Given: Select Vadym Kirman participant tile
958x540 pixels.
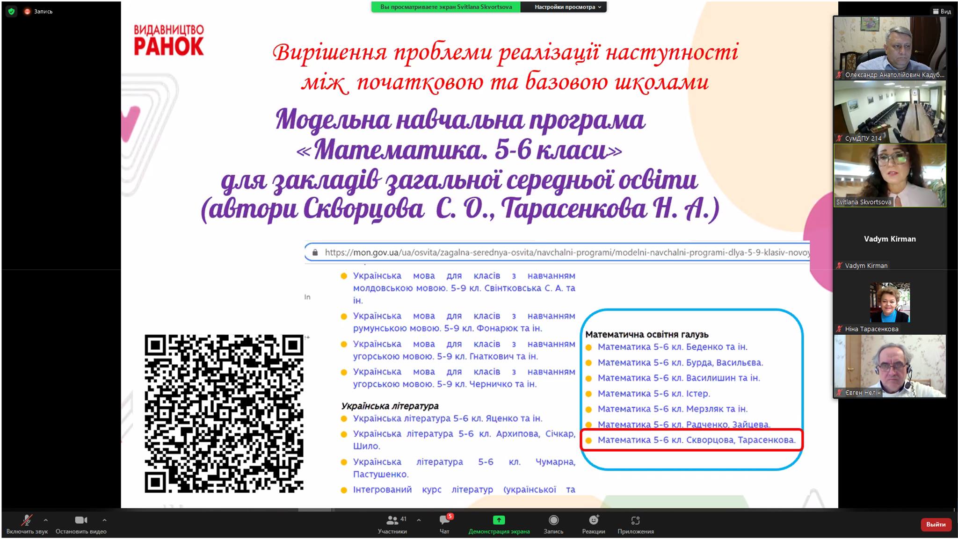Looking at the screenshot, I should click(x=890, y=239).
